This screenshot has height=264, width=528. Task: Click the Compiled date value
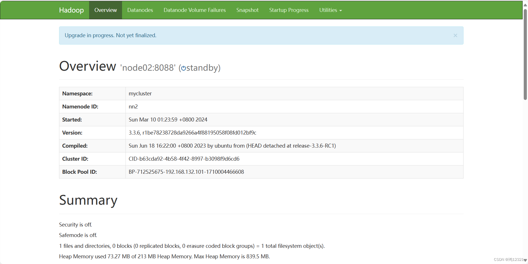pyautogui.click(x=232, y=146)
